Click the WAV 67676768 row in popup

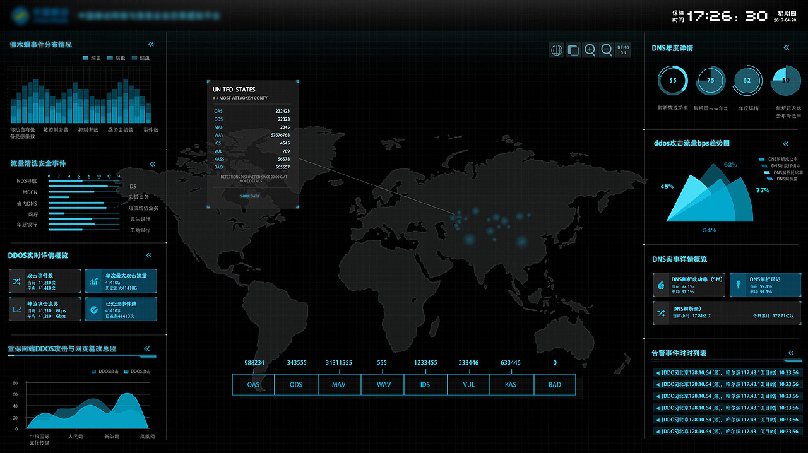coord(252,135)
